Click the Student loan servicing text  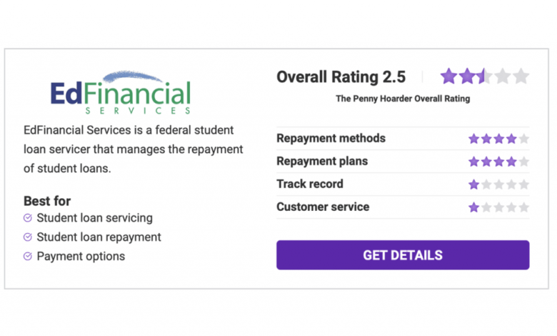[x=95, y=217]
